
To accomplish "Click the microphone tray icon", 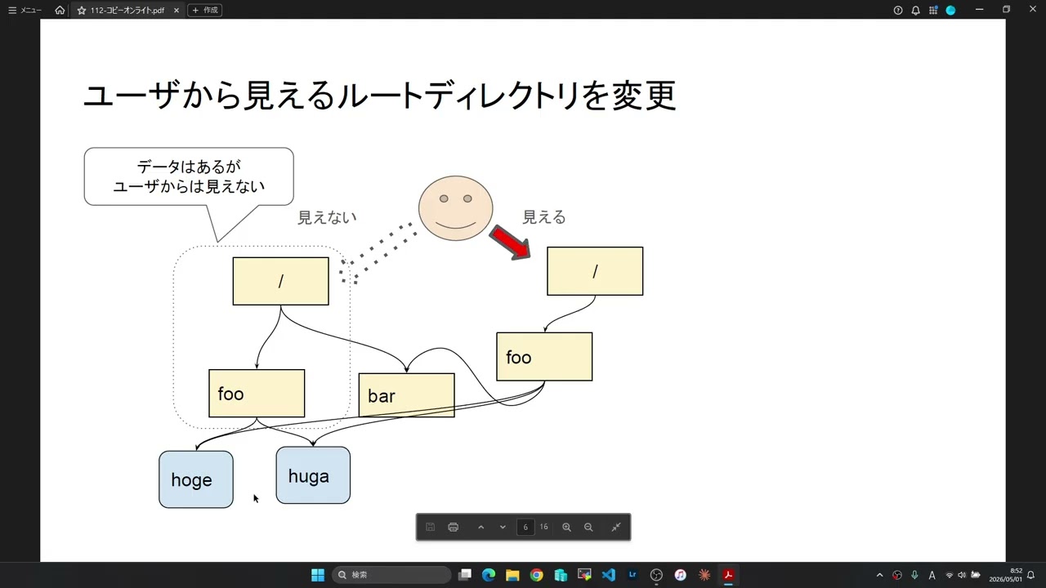I will 914,575.
